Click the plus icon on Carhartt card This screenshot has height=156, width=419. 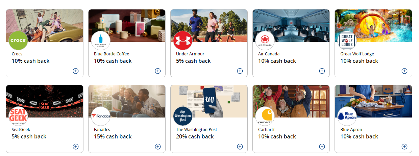[x=322, y=147]
